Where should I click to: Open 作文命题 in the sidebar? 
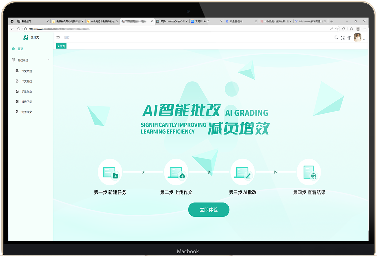pos(27,71)
